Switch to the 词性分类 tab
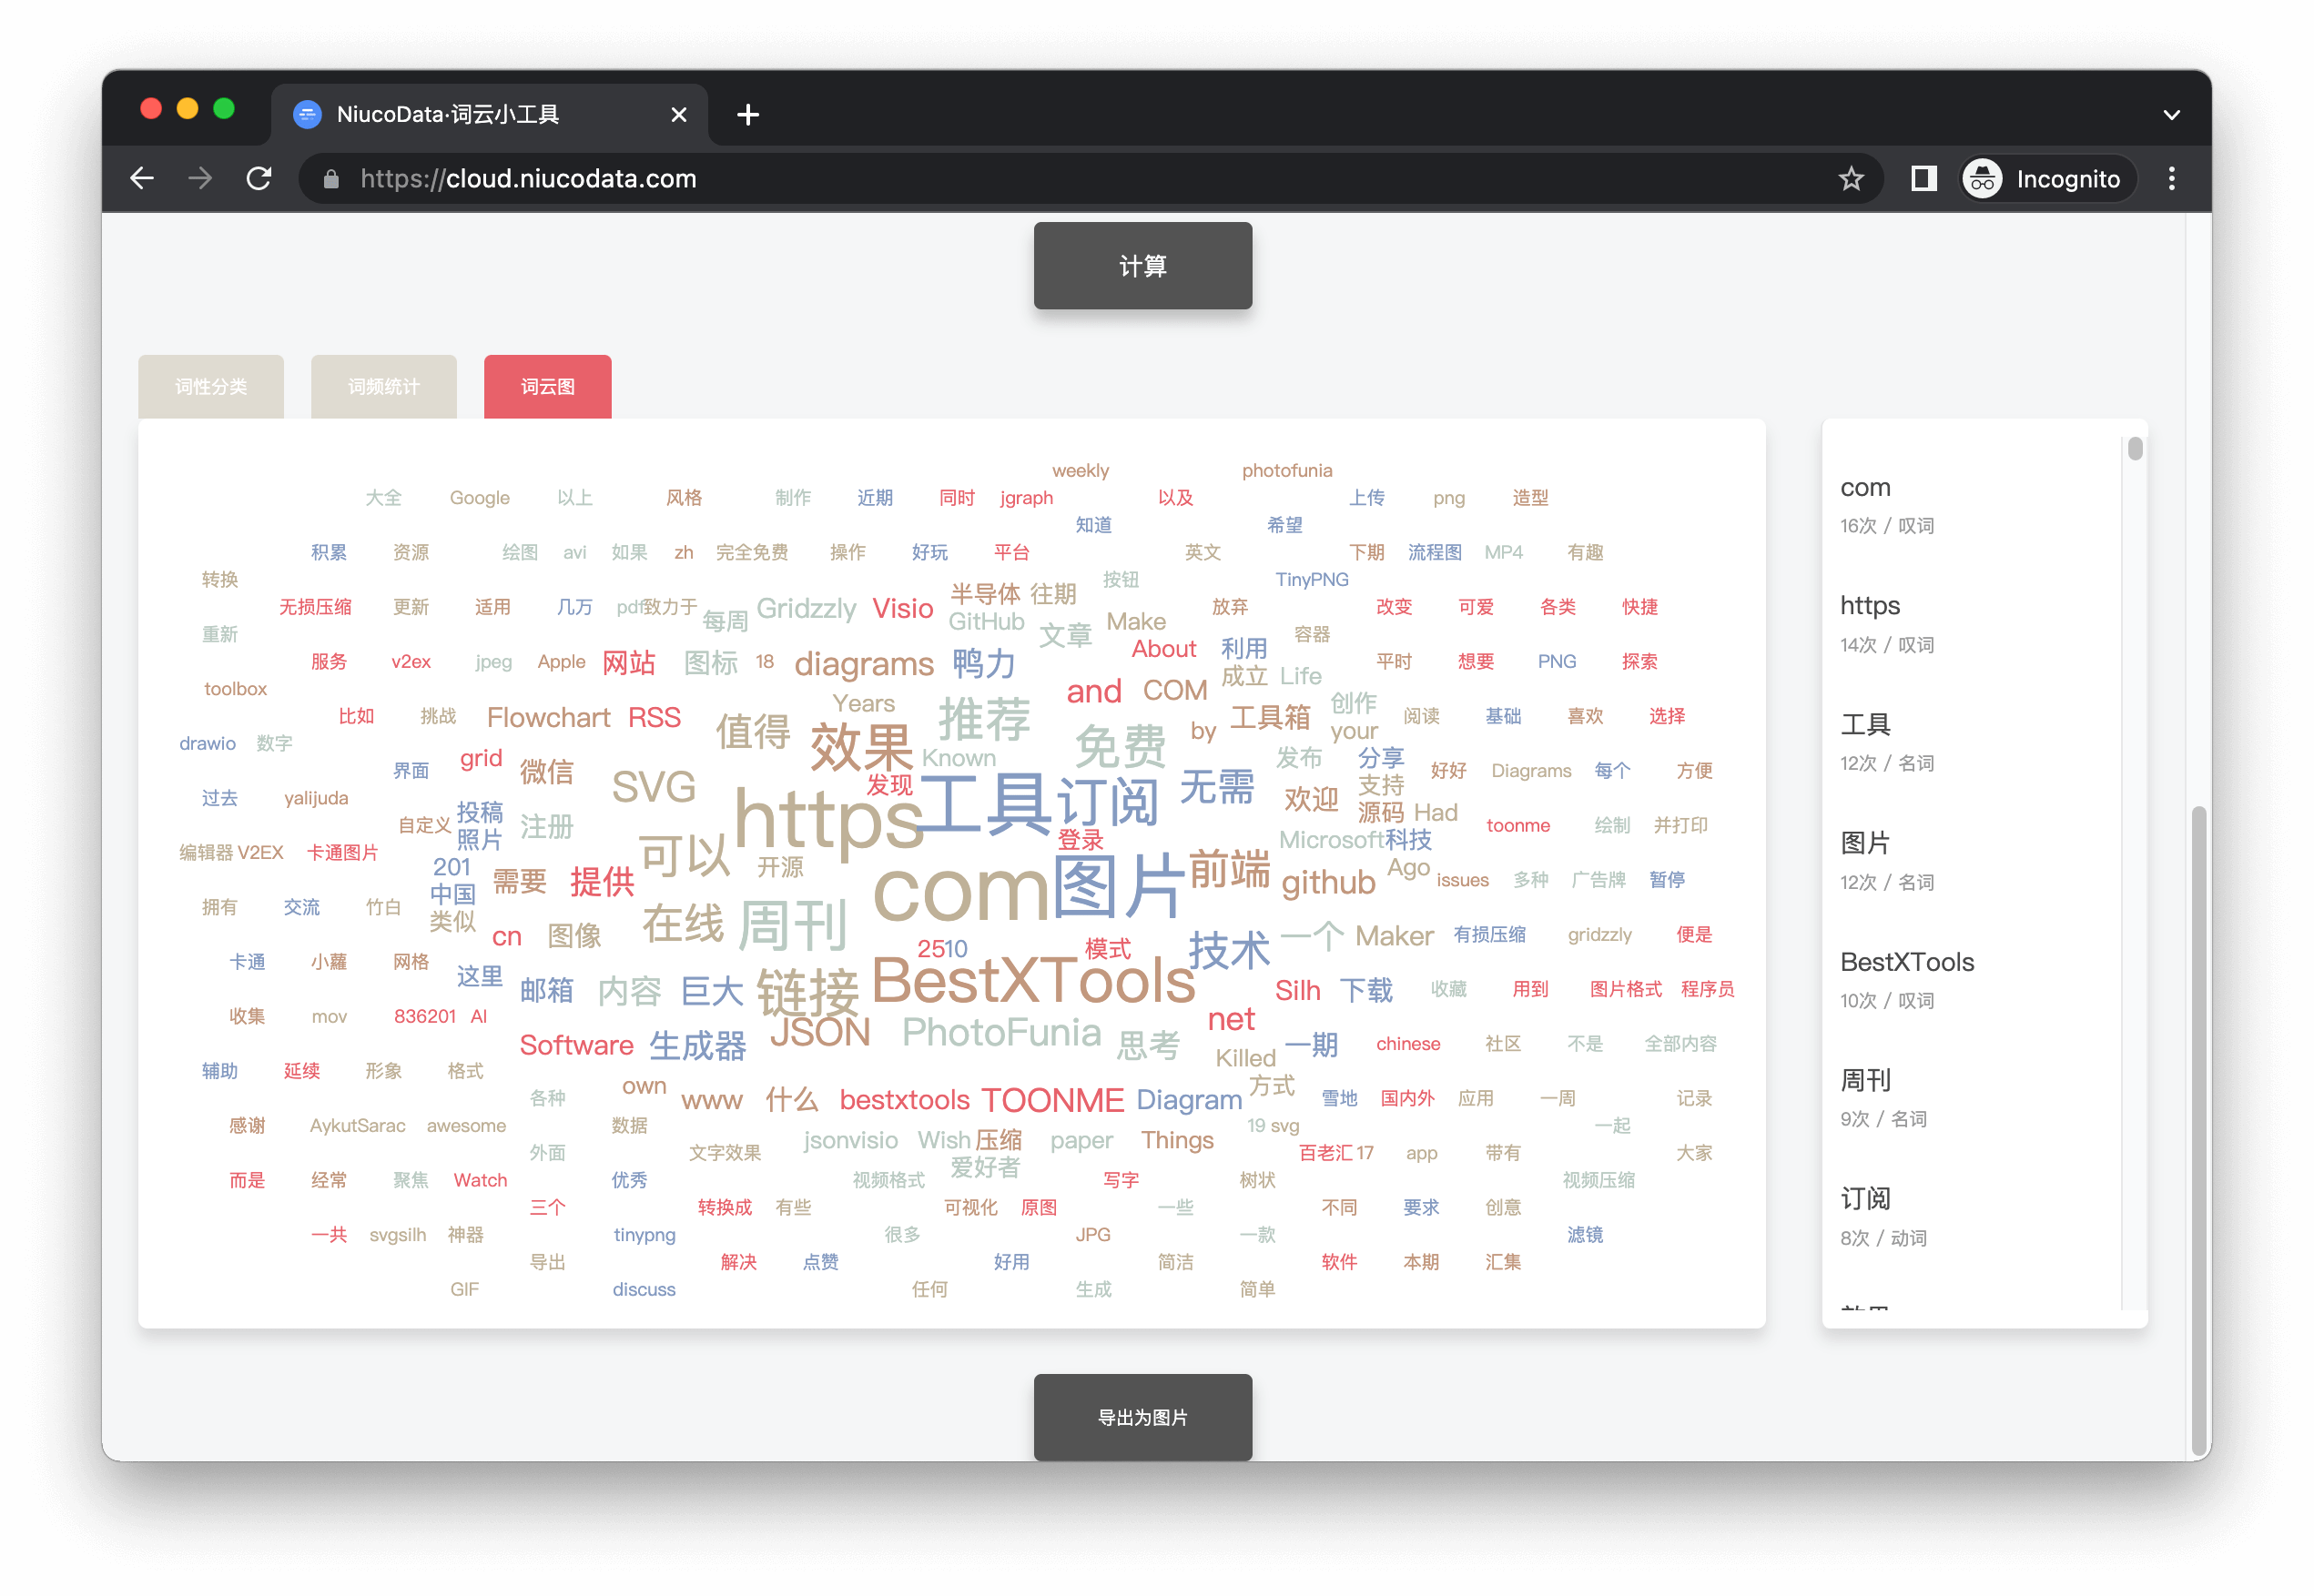2314x1596 pixels. (211, 387)
